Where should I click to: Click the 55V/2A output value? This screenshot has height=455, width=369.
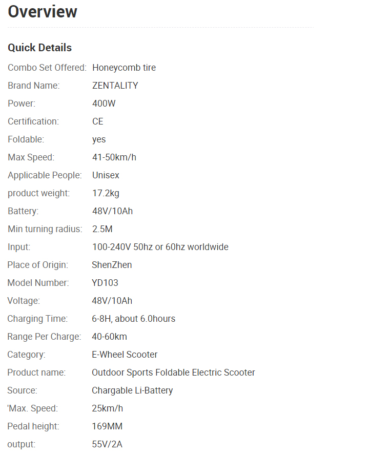tap(107, 444)
